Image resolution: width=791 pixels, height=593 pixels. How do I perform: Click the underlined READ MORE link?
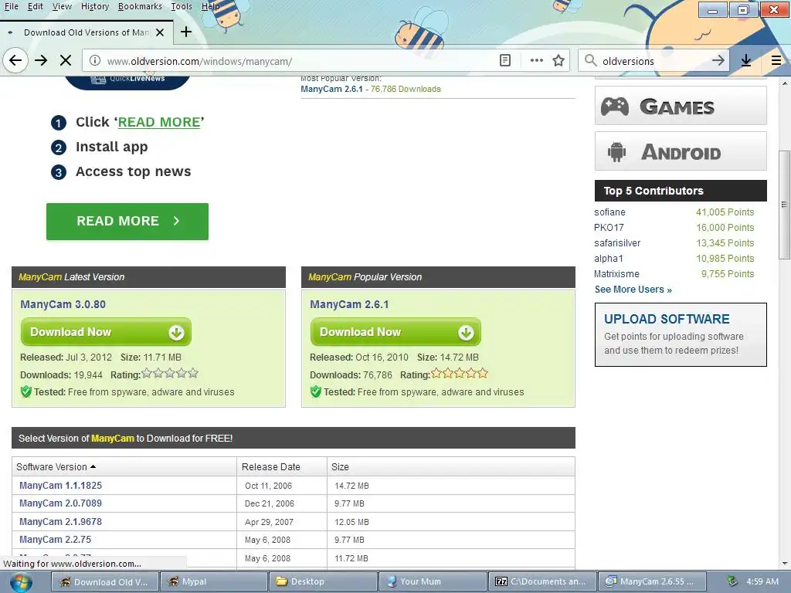click(159, 122)
